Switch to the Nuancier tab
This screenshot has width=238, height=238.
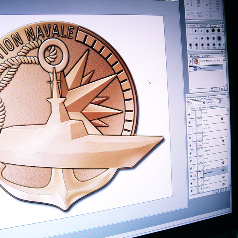(x=203, y=26)
